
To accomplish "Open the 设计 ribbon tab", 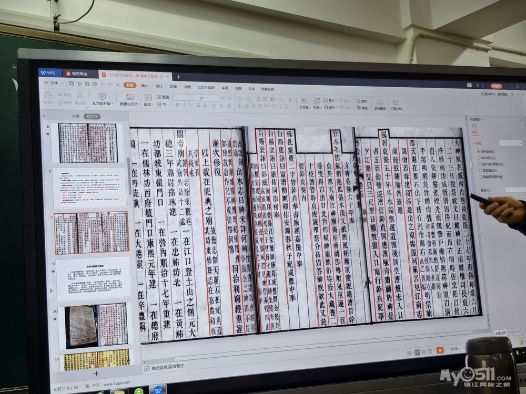I will (158, 86).
